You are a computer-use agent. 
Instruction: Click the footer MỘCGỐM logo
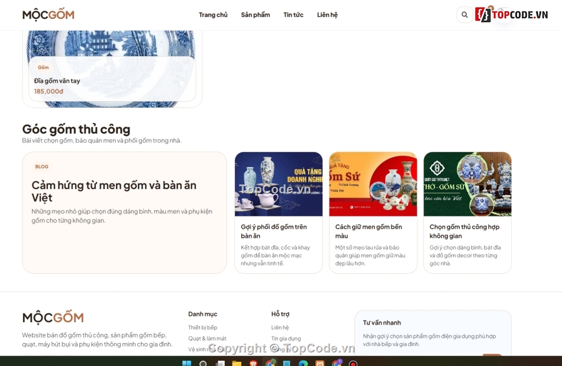pyautogui.click(x=53, y=318)
